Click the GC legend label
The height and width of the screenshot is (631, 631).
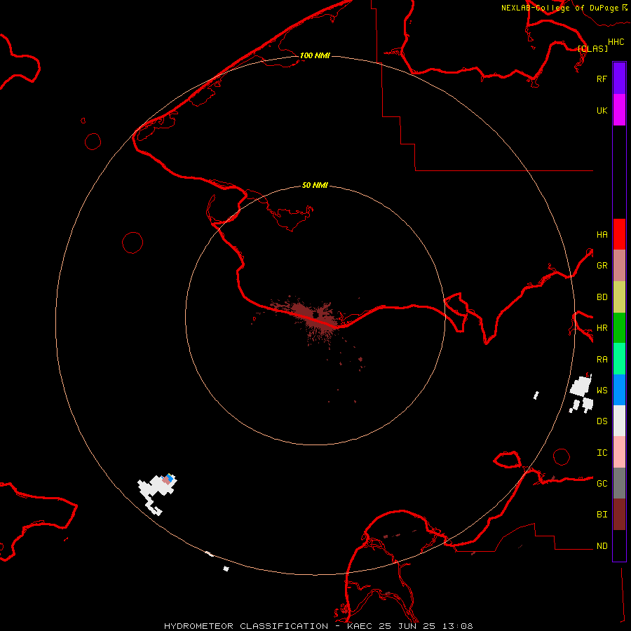(602, 483)
